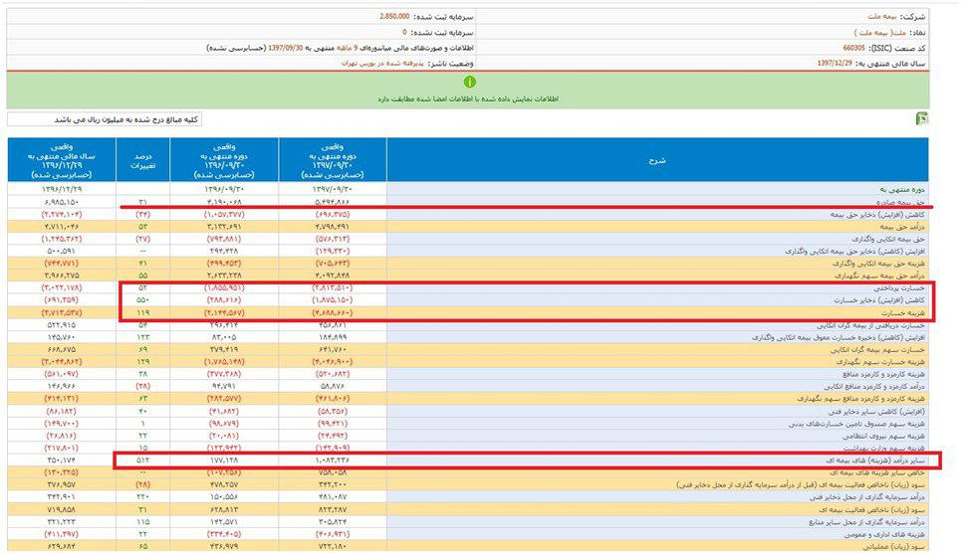Click the 'شرح' column header

pyautogui.click(x=656, y=160)
